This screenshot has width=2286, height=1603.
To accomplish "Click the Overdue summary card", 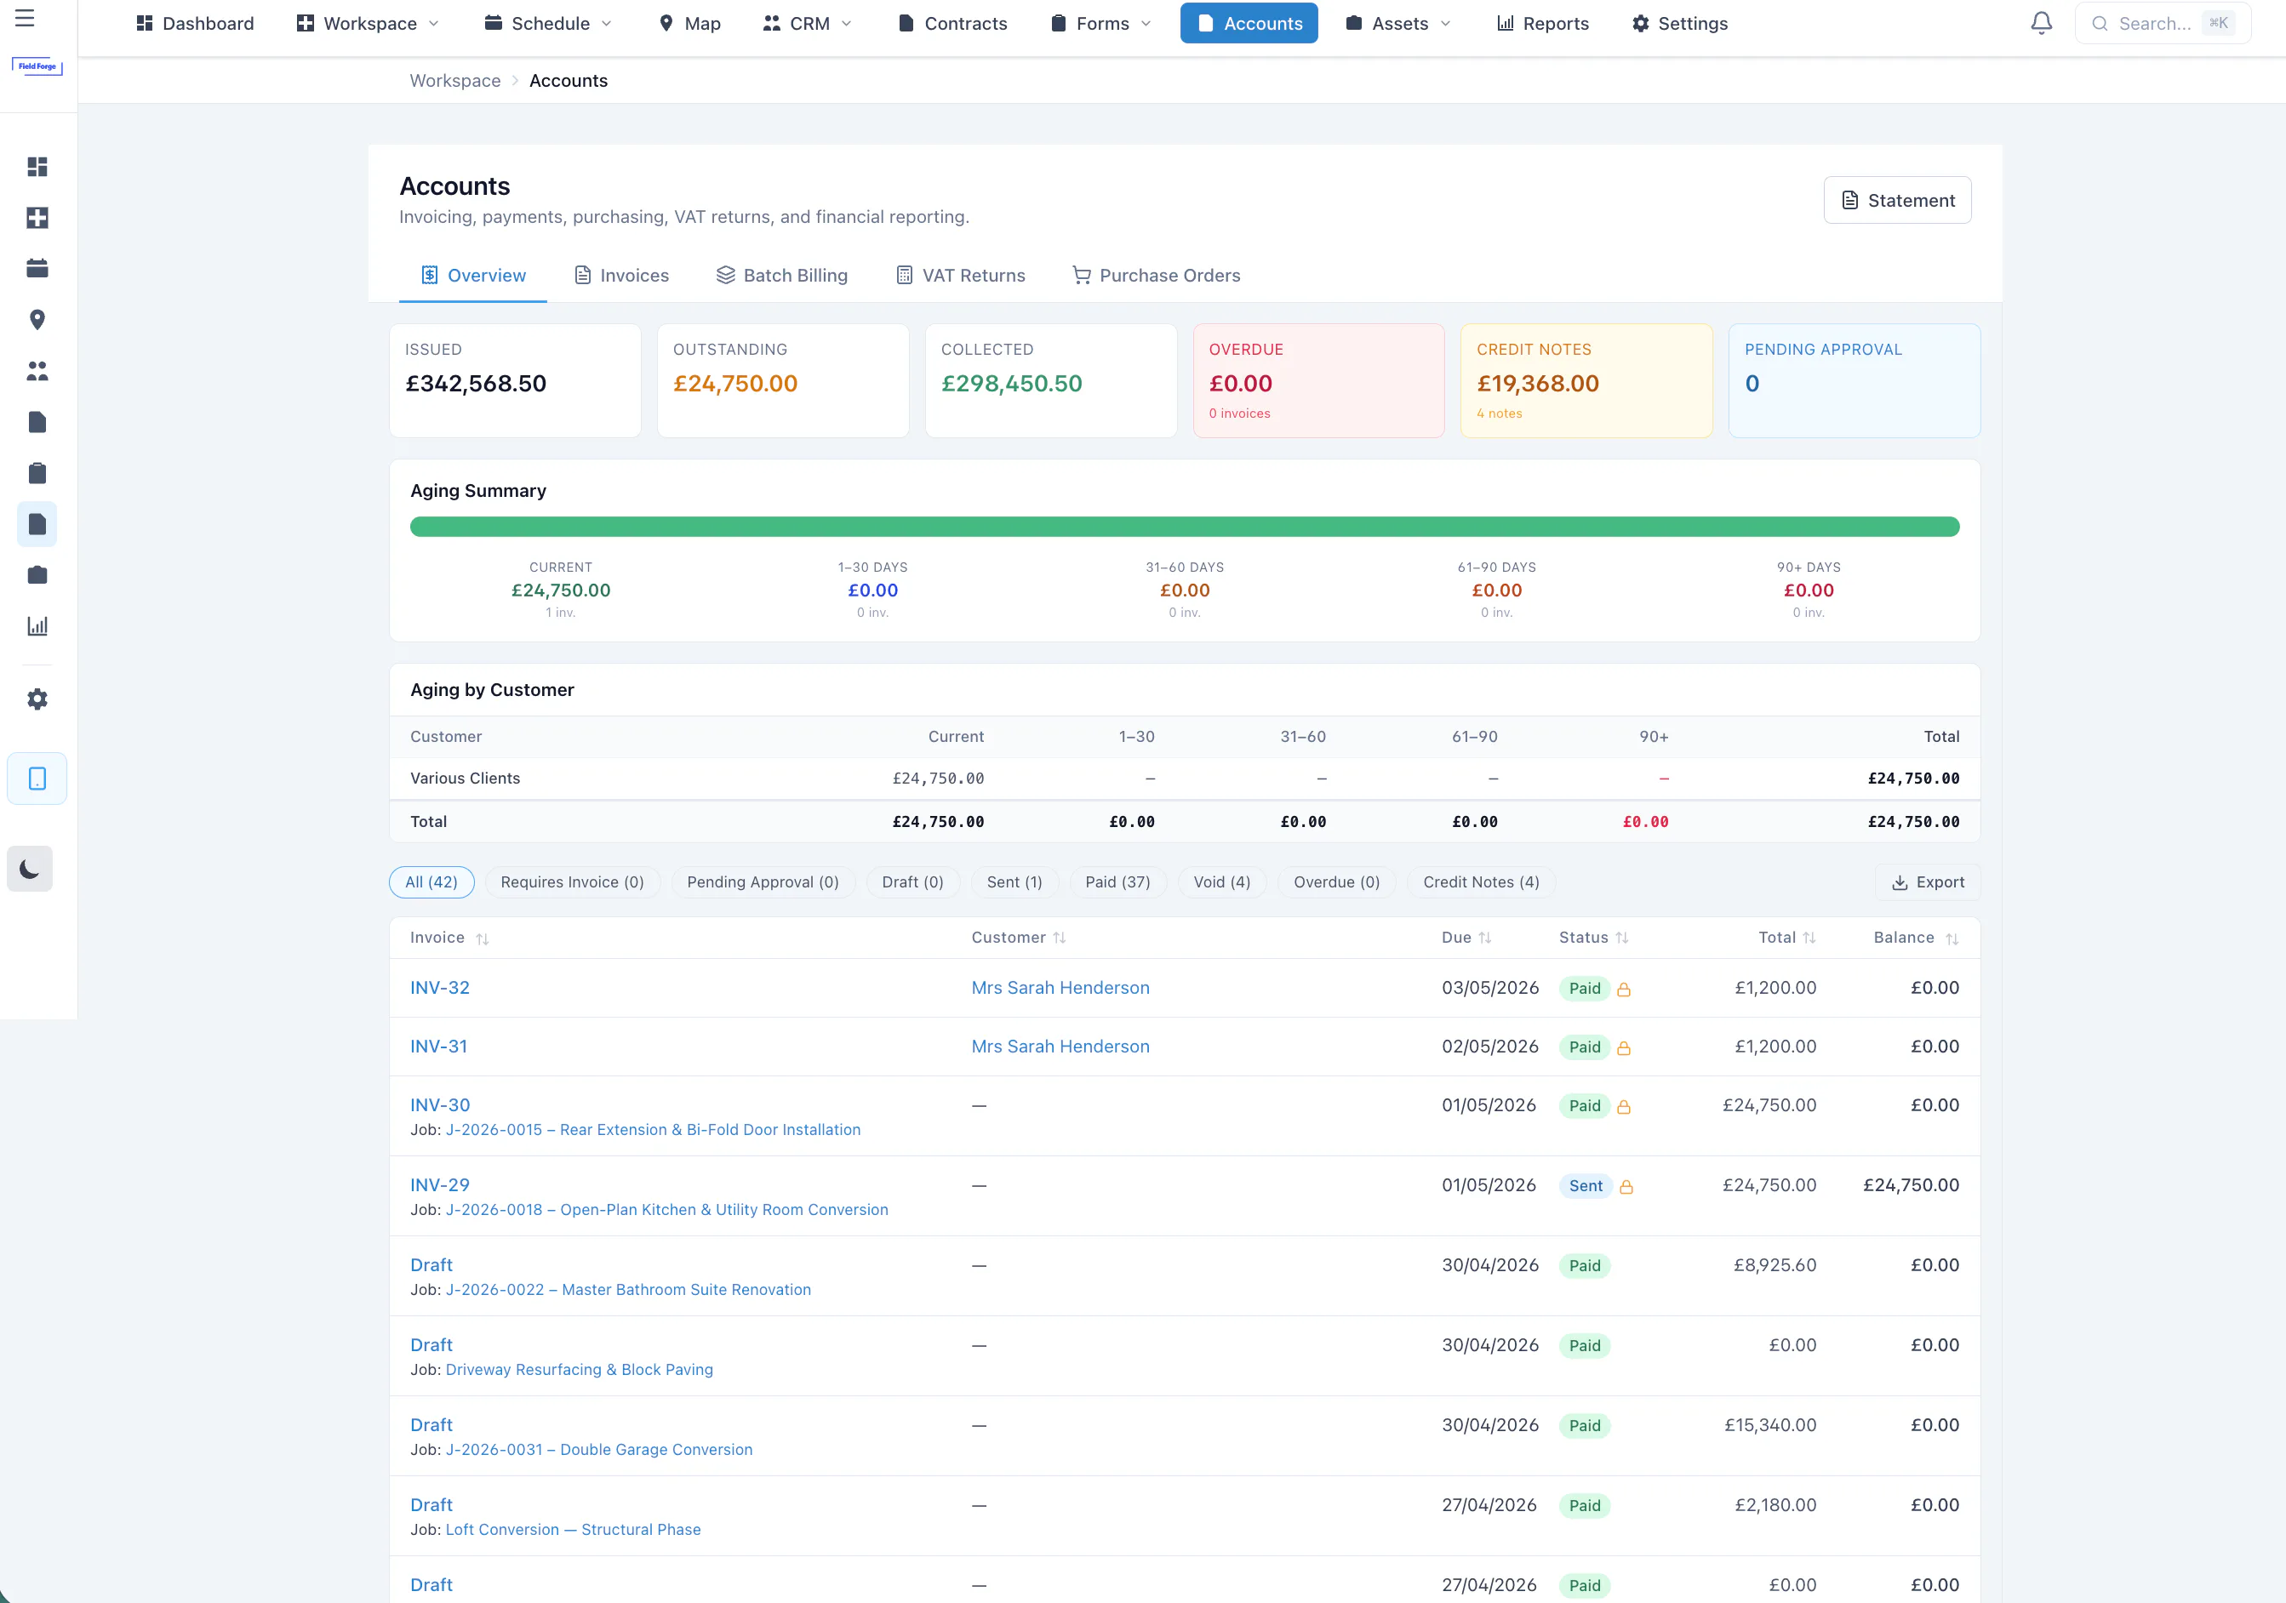I will pyautogui.click(x=1318, y=380).
